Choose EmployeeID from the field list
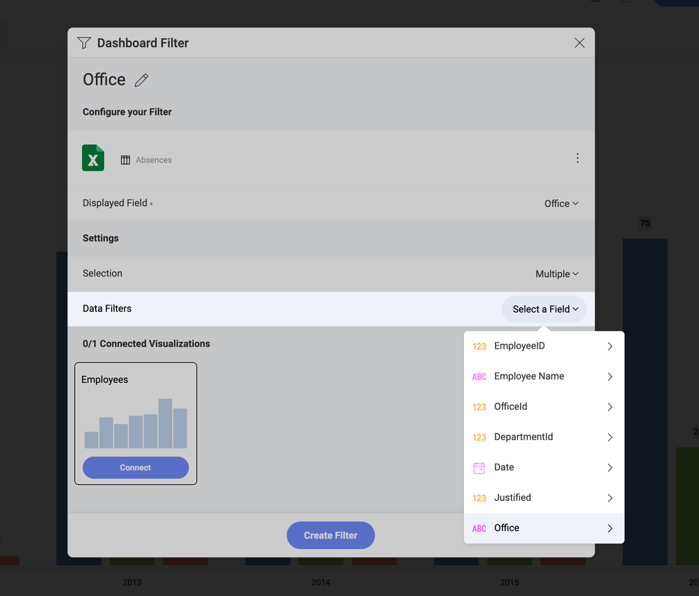The width and height of the screenshot is (699, 596). click(x=544, y=346)
